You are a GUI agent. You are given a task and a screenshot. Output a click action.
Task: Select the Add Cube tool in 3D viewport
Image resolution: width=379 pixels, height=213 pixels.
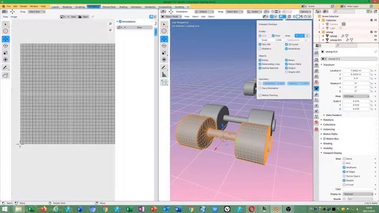tap(164, 83)
